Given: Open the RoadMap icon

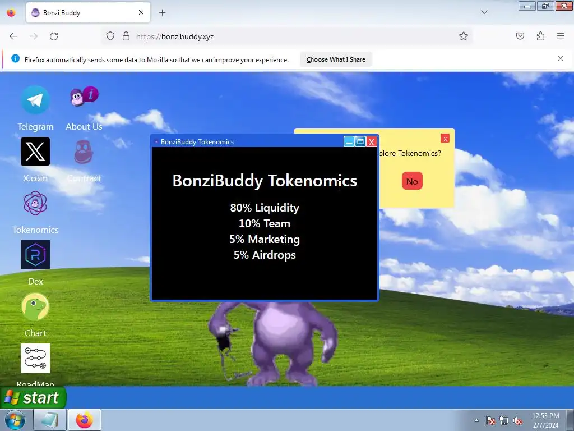Looking at the screenshot, I should click(35, 358).
